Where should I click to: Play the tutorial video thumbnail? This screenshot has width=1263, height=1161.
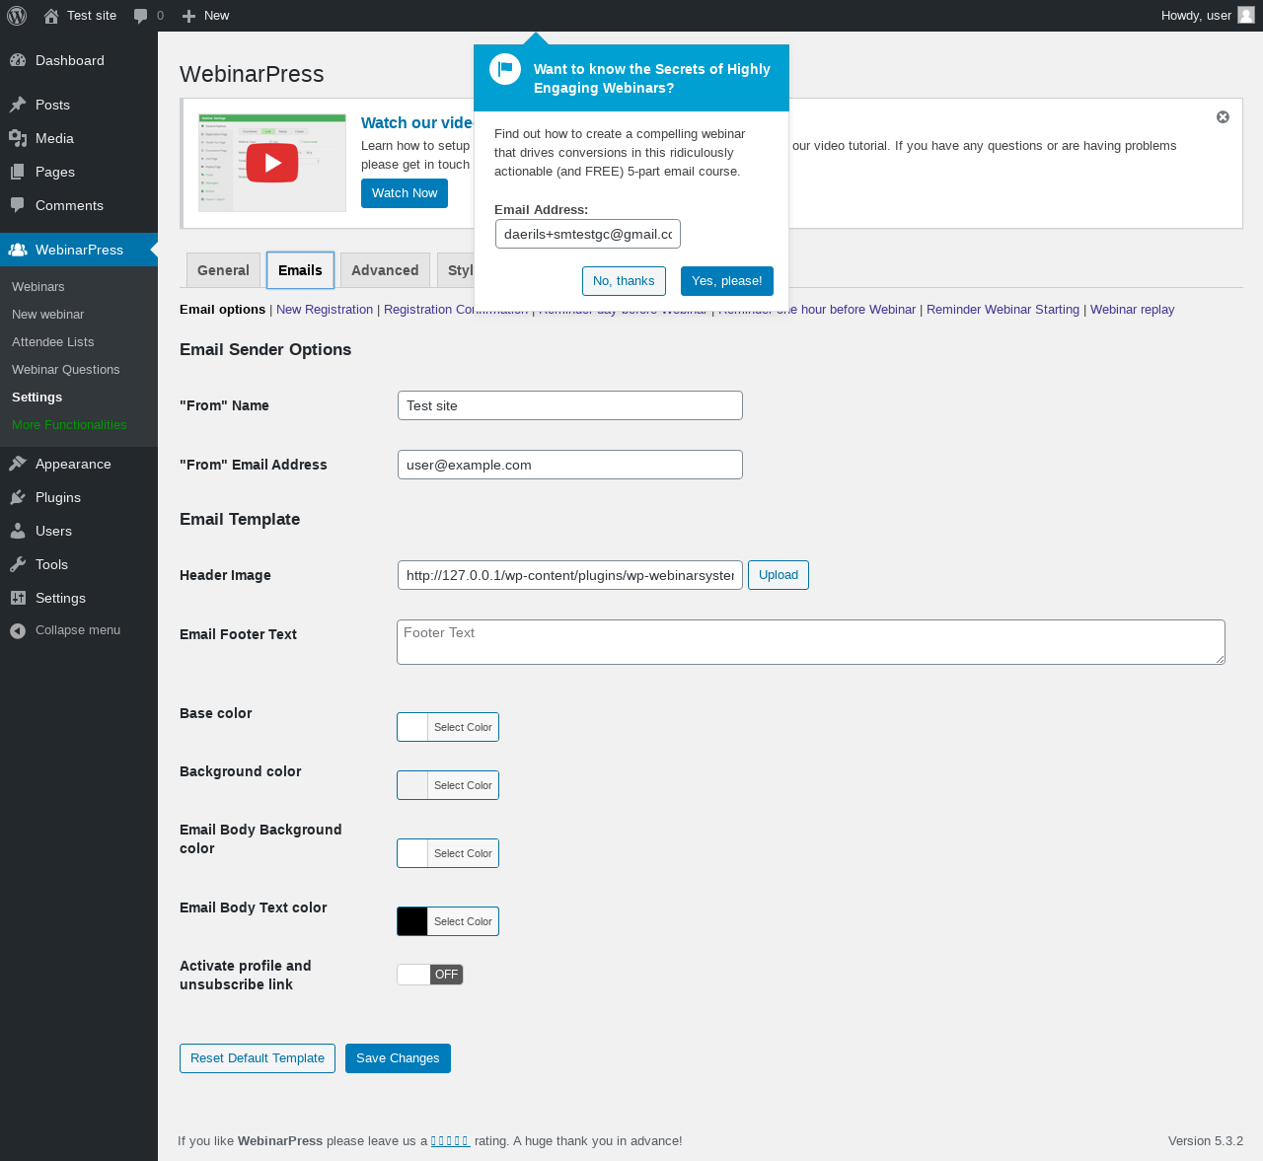point(272,163)
